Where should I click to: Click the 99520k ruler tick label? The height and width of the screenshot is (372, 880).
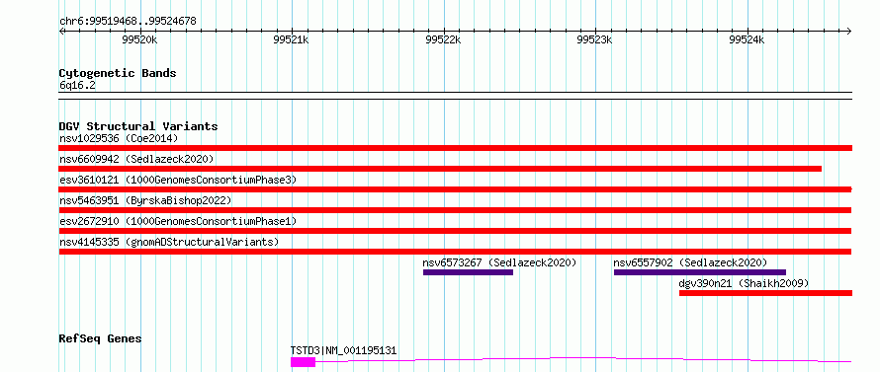(139, 40)
